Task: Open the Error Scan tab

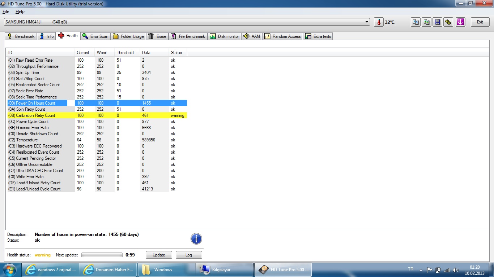Action: [x=95, y=36]
